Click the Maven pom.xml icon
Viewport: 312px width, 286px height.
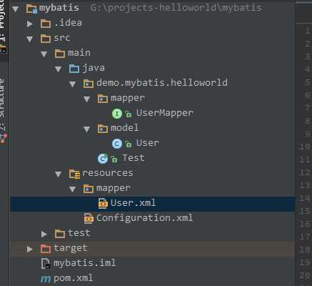click(46, 279)
